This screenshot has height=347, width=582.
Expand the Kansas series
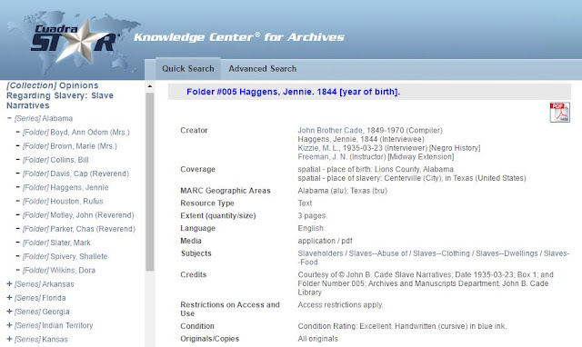pos(10,339)
